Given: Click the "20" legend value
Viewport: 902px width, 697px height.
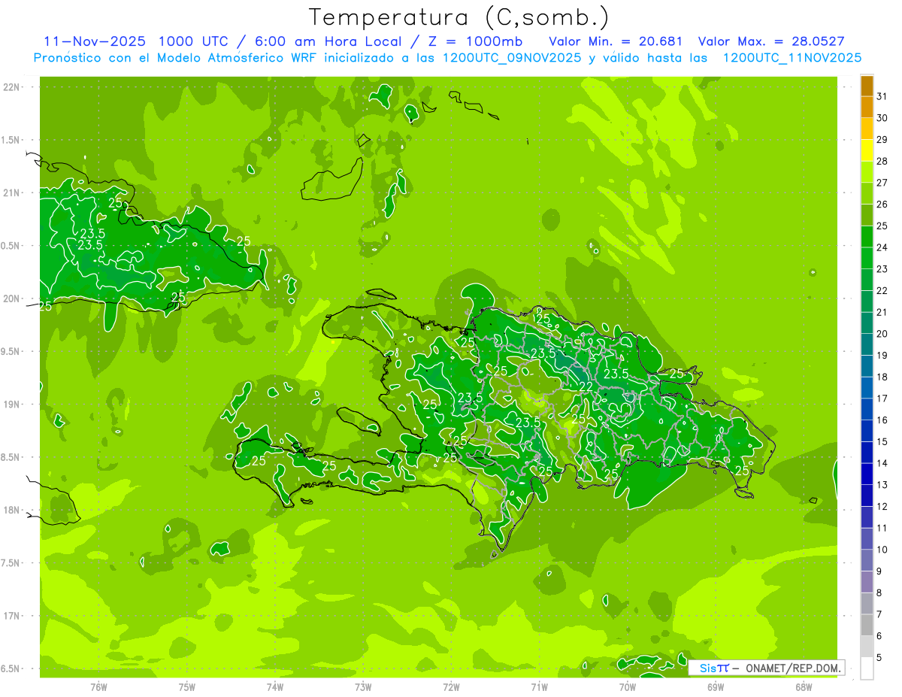Looking at the screenshot, I should 882,334.
